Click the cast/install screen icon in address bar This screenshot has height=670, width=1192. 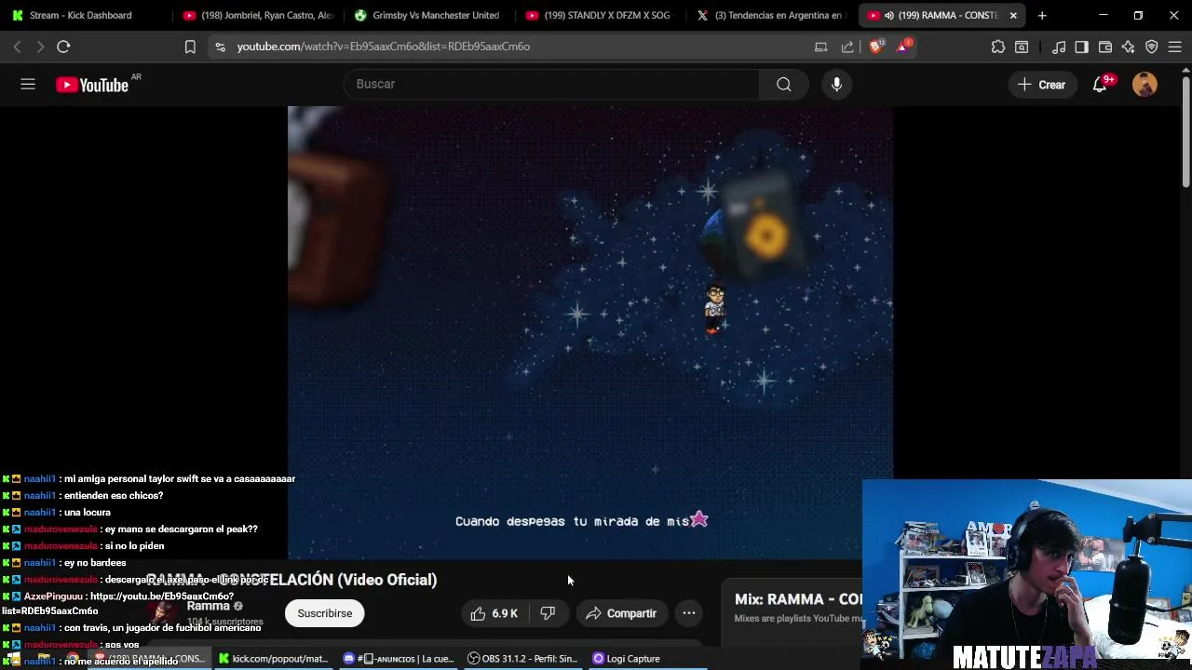pyautogui.click(x=820, y=47)
